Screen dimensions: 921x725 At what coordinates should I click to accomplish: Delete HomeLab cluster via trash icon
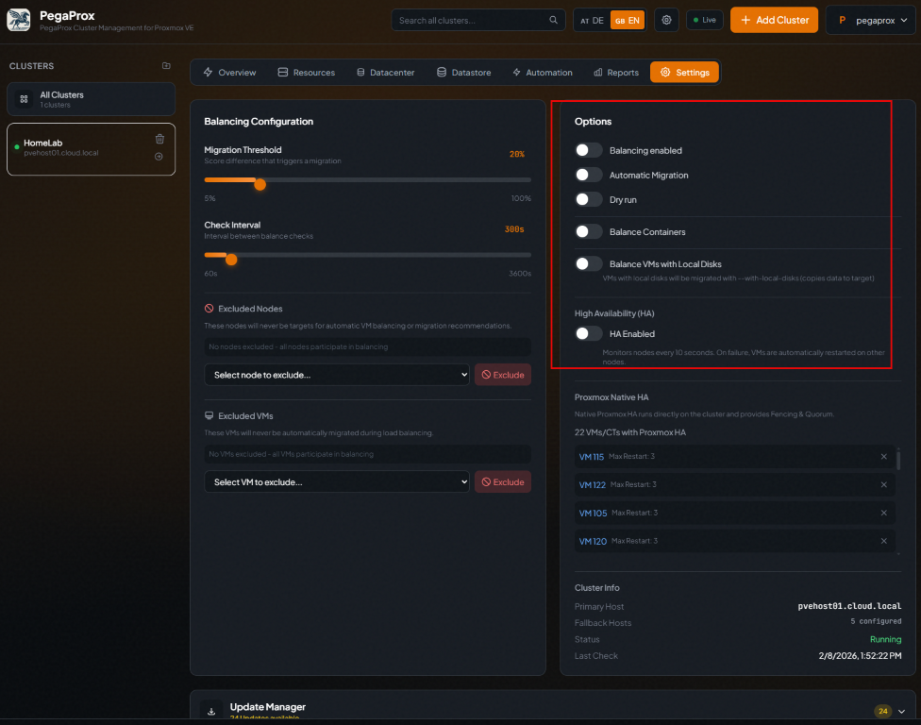click(159, 140)
